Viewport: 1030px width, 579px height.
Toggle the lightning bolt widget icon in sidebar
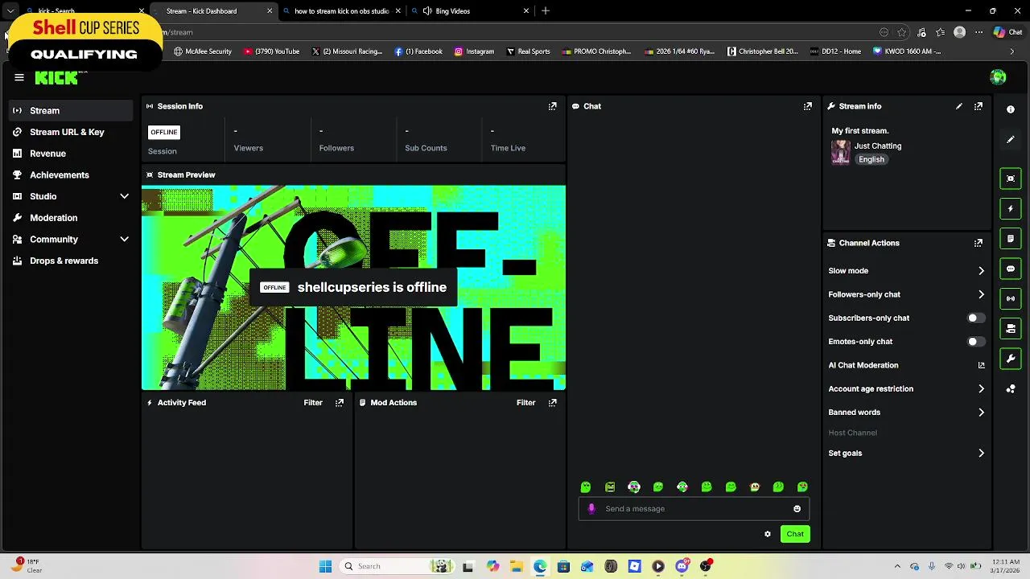coord(1011,209)
